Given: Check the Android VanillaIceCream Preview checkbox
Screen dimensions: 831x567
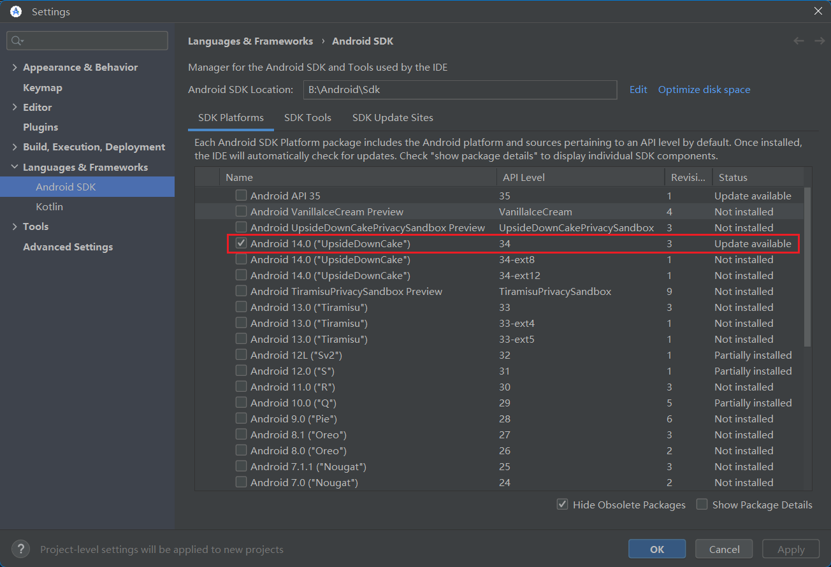Looking at the screenshot, I should pos(241,212).
